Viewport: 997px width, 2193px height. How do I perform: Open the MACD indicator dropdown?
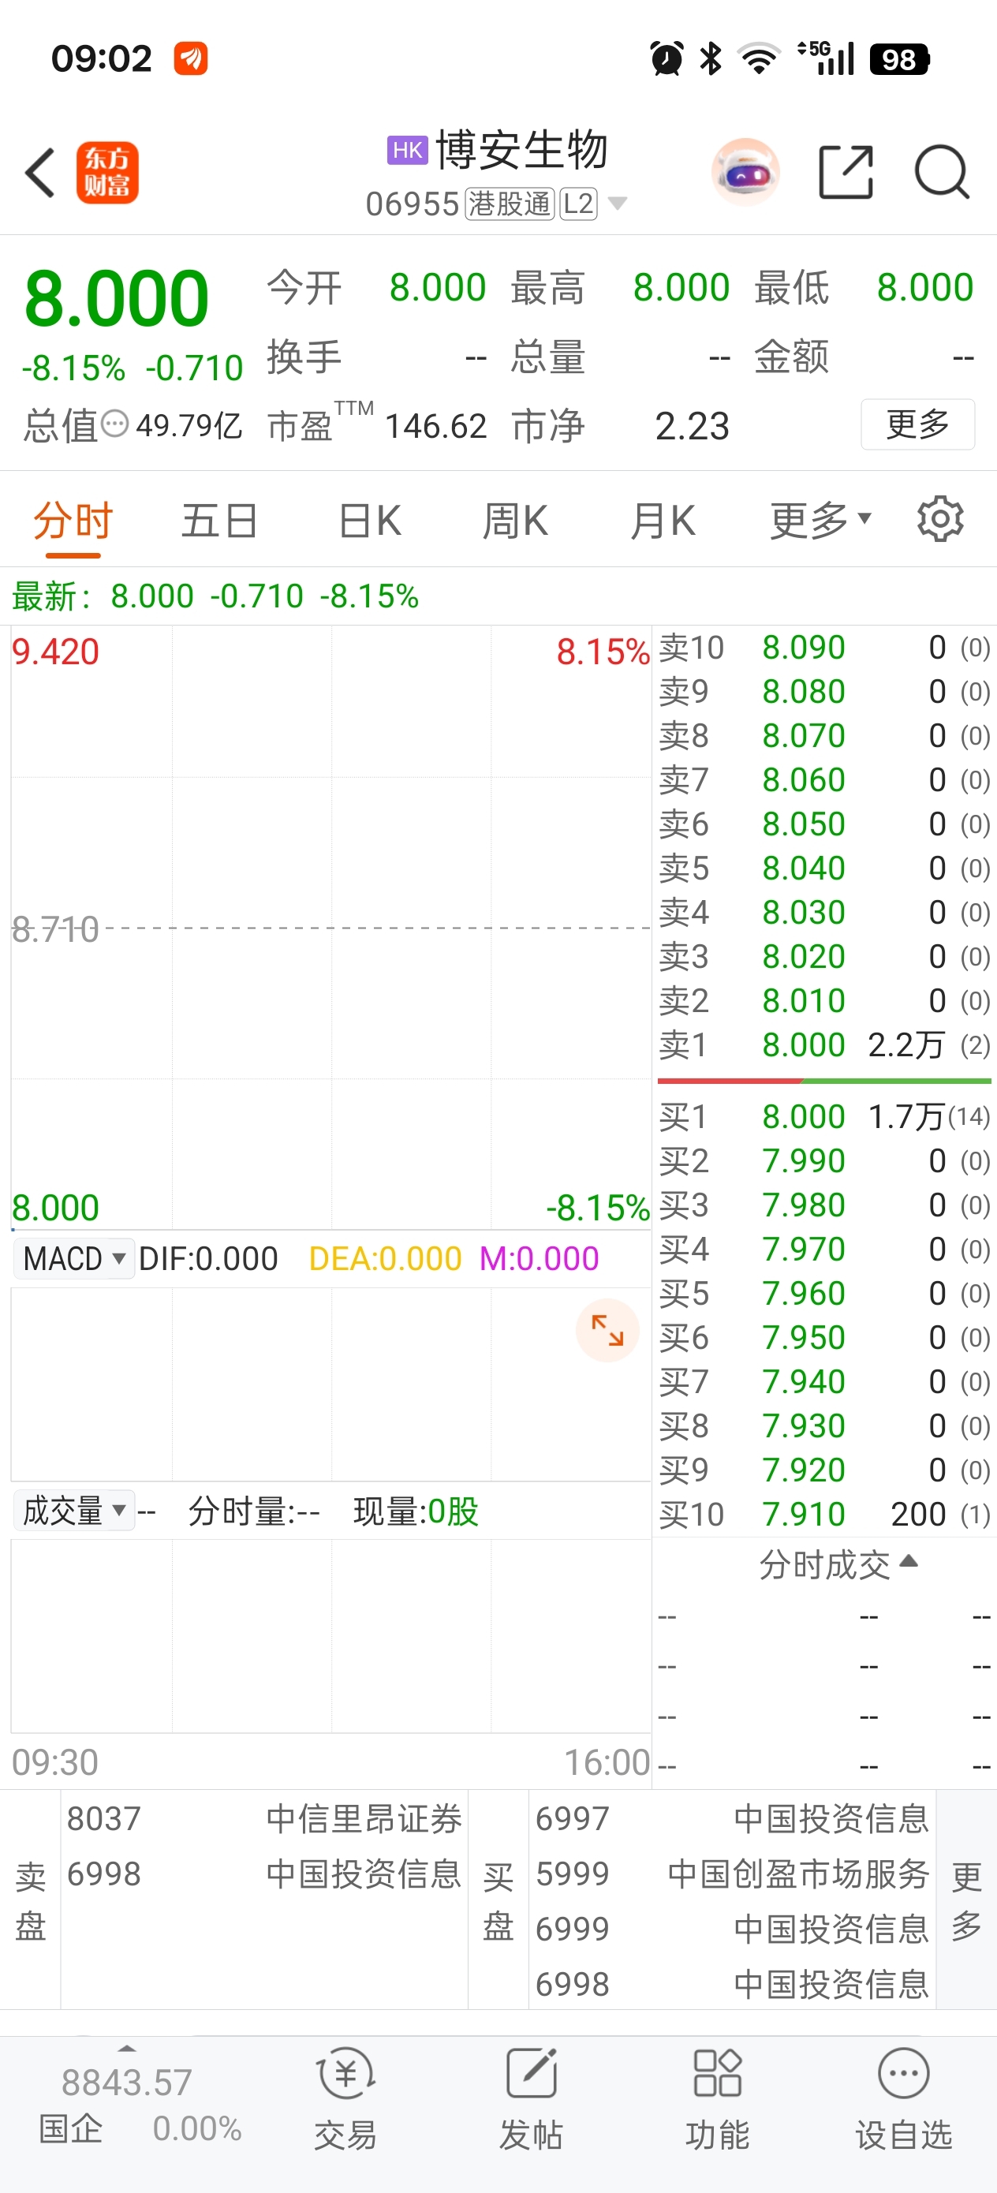pos(74,1258)
